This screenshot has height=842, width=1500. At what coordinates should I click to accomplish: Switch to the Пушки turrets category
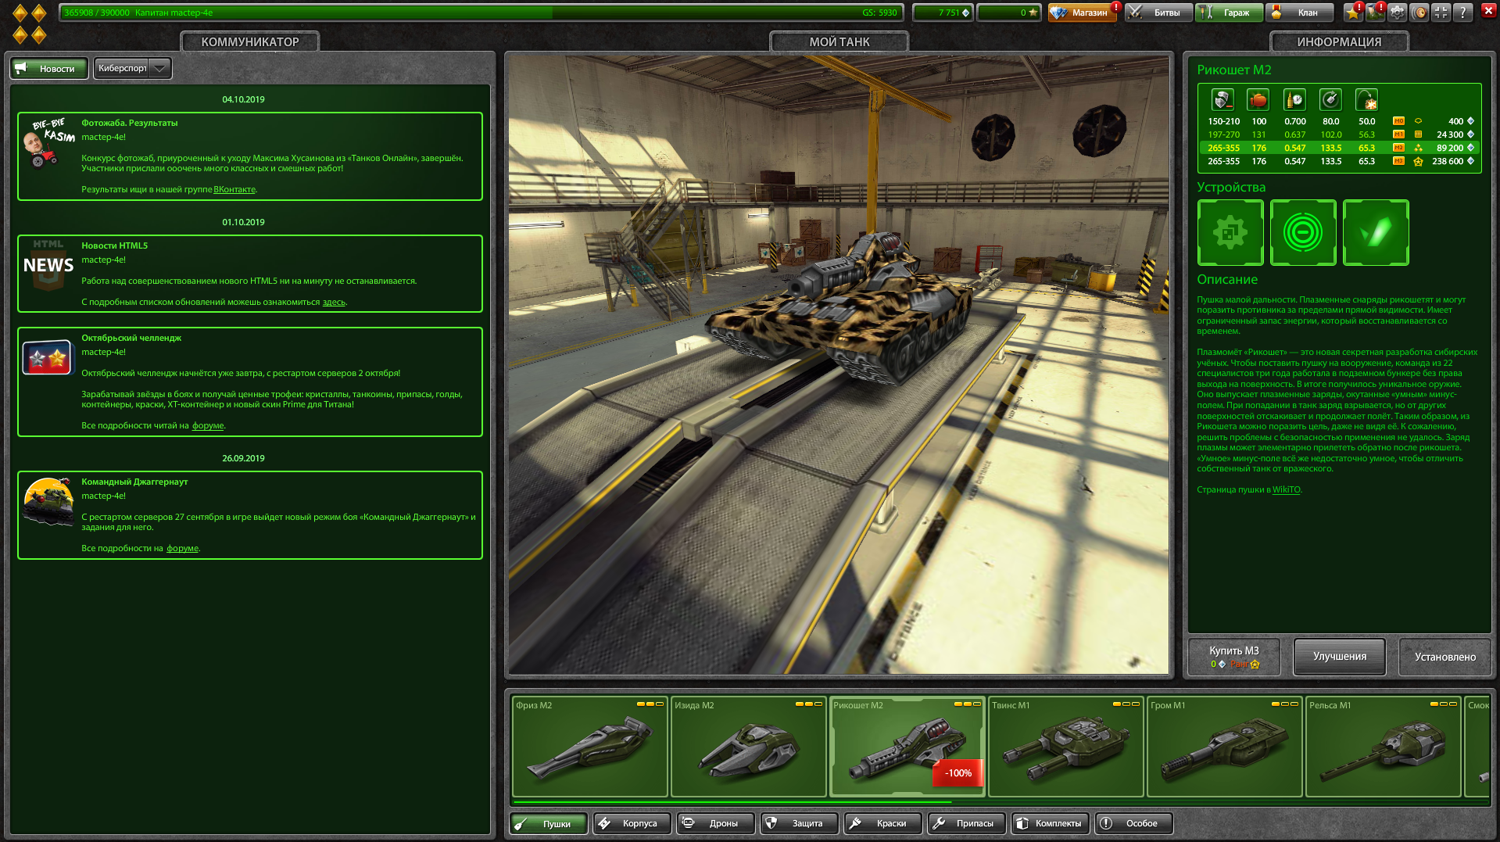coord(549,823)
